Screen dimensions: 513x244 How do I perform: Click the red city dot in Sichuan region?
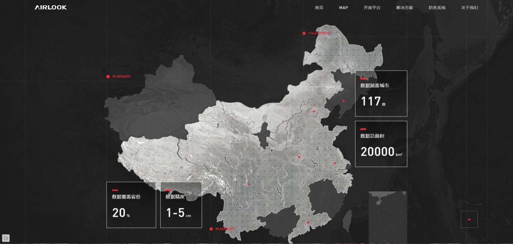249,184
